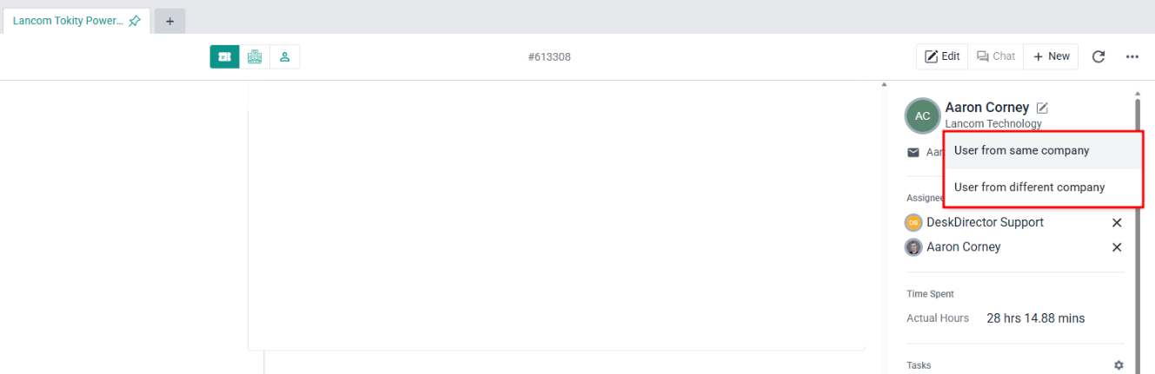Viewport: 1155px width, 374px height.
Task: Click the AC avatar for Aaron Corney
Action: (922, 115)
